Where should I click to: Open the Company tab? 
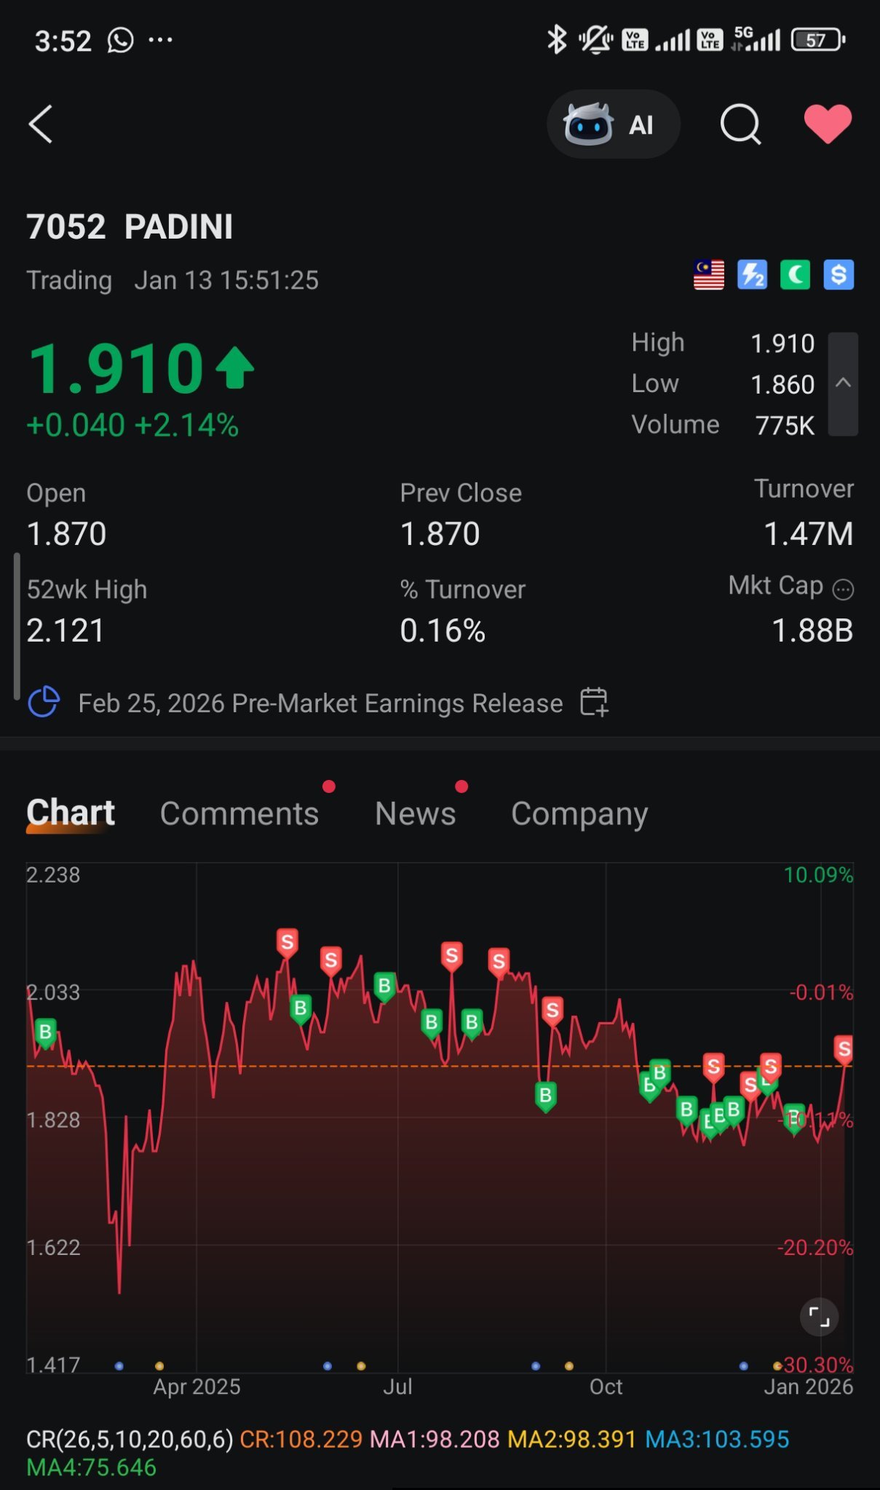579,814
